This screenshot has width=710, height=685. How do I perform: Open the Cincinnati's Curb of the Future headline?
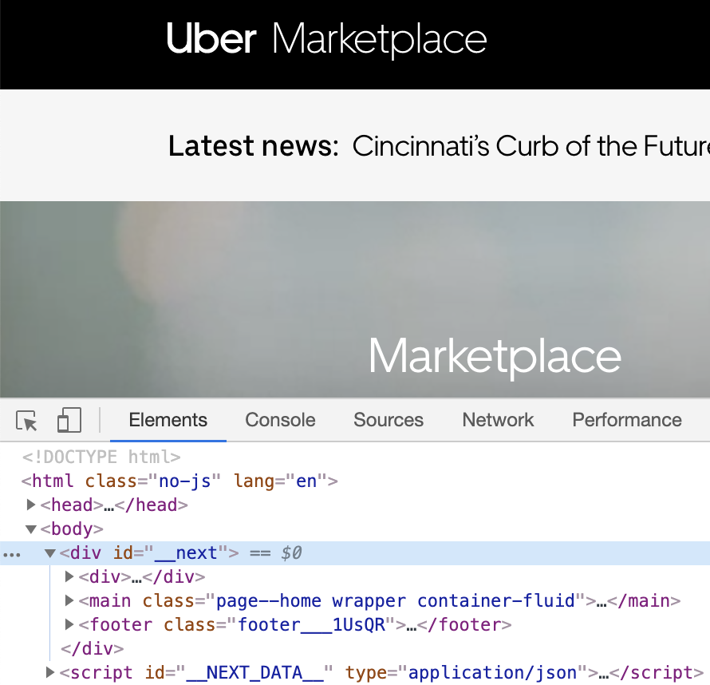click(x=531, y=146)
